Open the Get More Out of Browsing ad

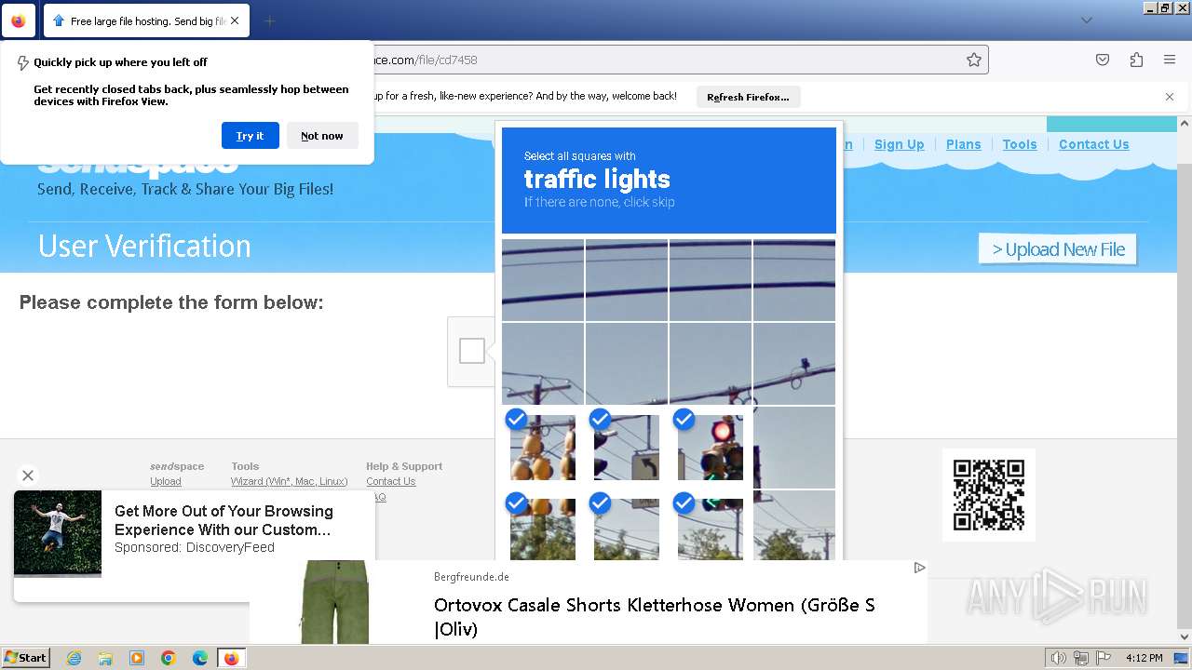pyautogui.click(x=223, y=520)
